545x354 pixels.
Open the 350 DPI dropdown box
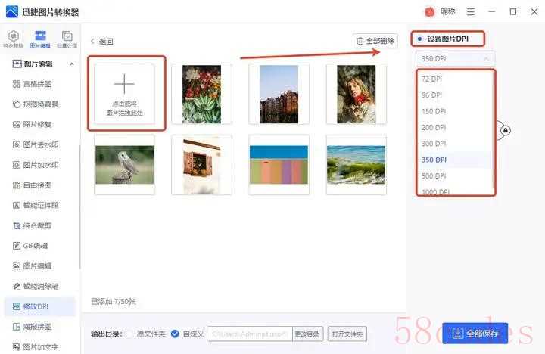(456, 59)
